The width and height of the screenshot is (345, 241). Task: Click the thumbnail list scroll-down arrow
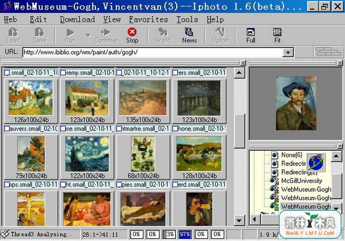[240, 220]
